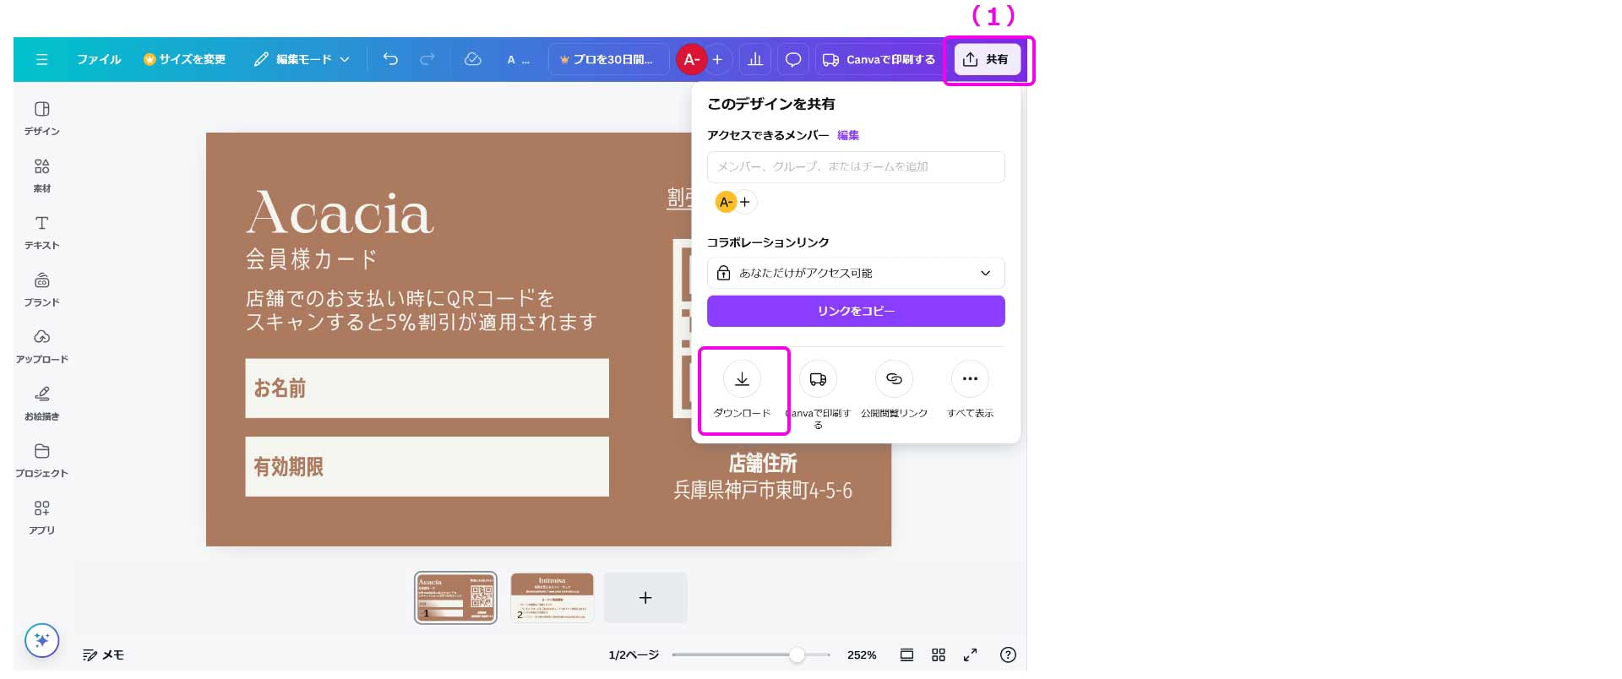Open the テキスト text panel

pyautogui.click(x=41, y=232)
